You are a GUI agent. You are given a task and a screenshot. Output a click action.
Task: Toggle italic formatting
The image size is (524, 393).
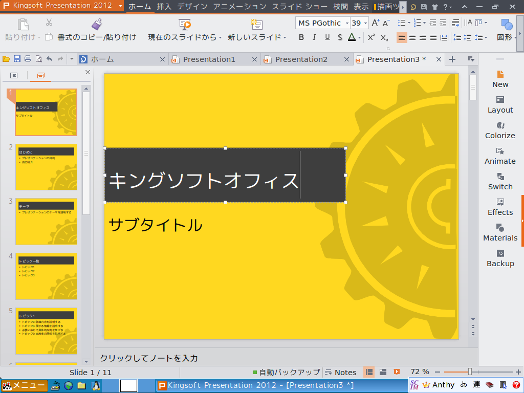[314, 37]
